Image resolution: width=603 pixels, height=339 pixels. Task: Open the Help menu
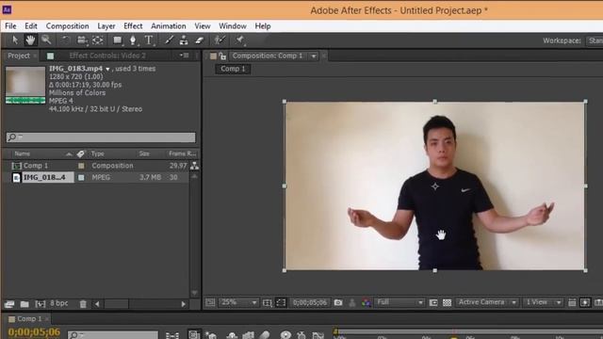pyautogui.click(x=263, y=26)
